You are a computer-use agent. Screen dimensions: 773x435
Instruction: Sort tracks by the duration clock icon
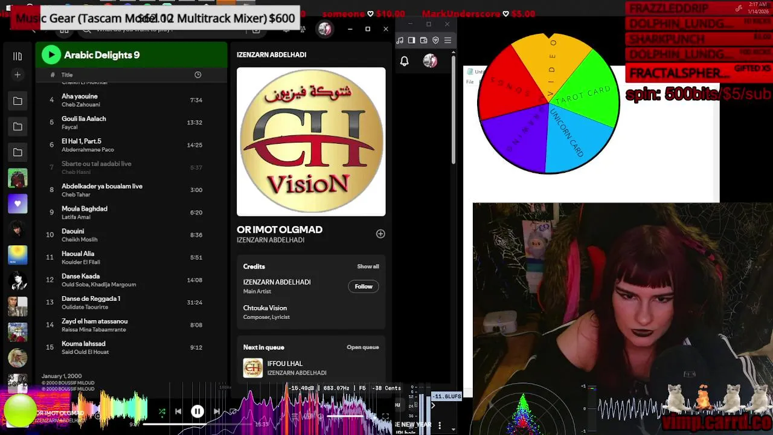pos(197,75)
